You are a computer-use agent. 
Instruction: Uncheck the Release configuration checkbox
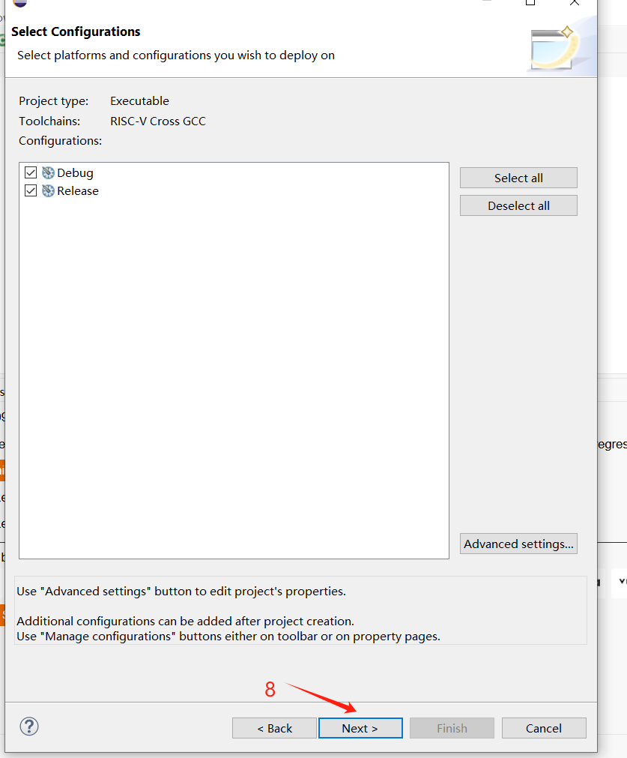pos(31,191)
